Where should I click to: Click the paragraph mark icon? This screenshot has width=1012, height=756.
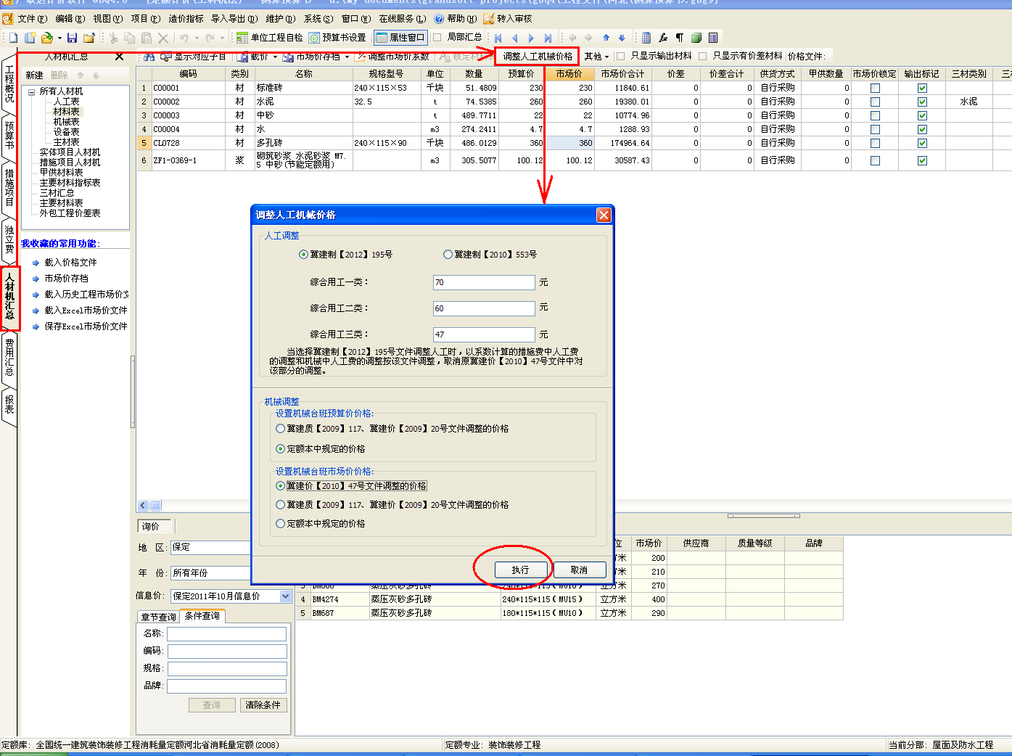tap(680, 38)
